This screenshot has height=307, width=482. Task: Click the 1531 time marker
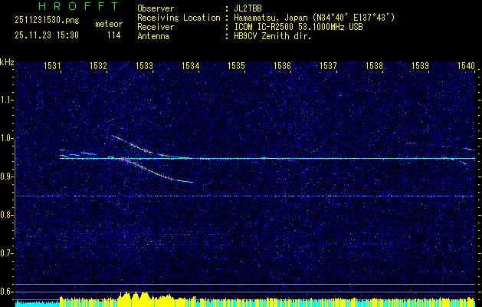(x=53, y=67)
